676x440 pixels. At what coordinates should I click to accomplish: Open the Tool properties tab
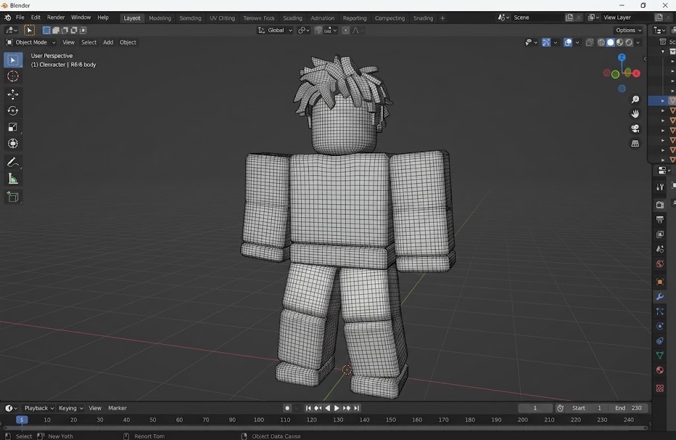pos(660,187)
